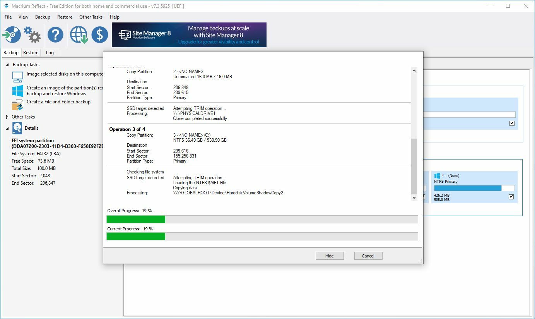Click the clone log scroll up arrow
The image size is (535, 319).
(x=414, y=70)
